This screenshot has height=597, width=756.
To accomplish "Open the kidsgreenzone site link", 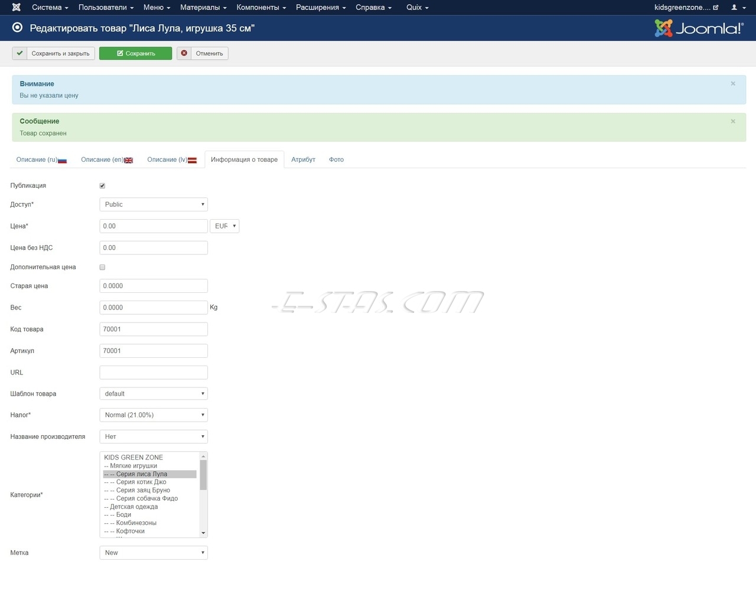I will coord(686,7).
